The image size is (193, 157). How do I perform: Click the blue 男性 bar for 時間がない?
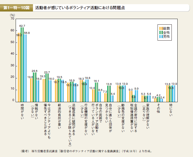25,68
